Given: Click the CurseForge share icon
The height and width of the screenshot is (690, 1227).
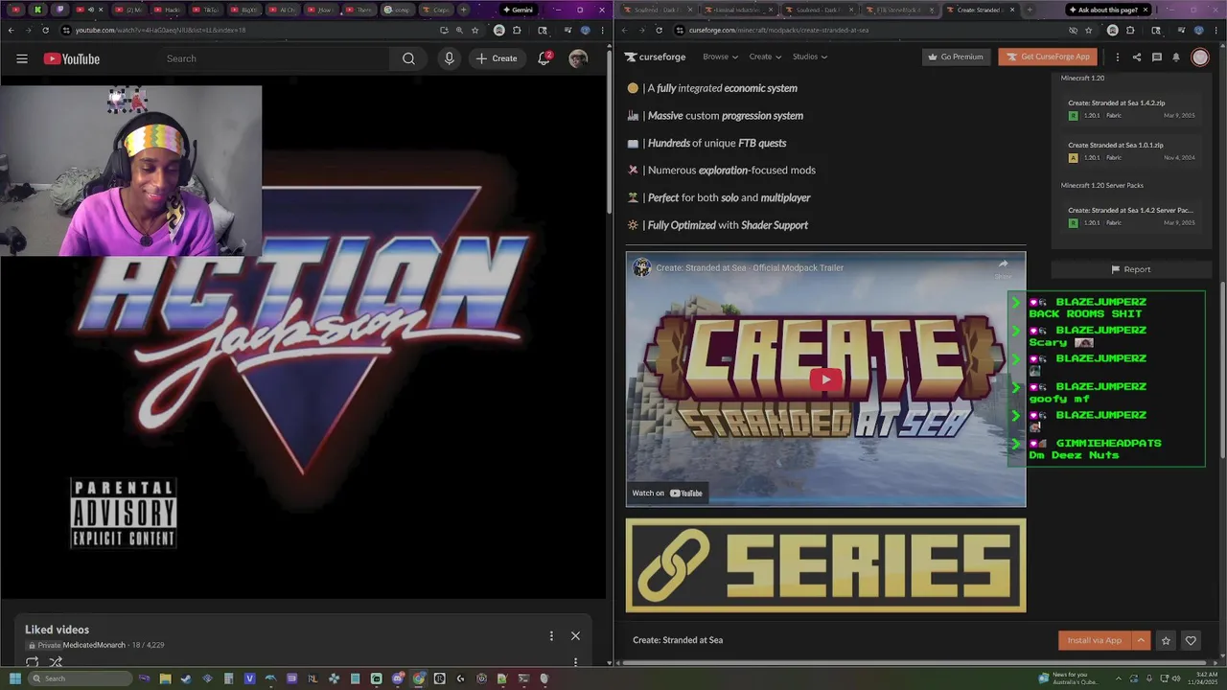Looking at the screenshot, I should coord(1137,57).
